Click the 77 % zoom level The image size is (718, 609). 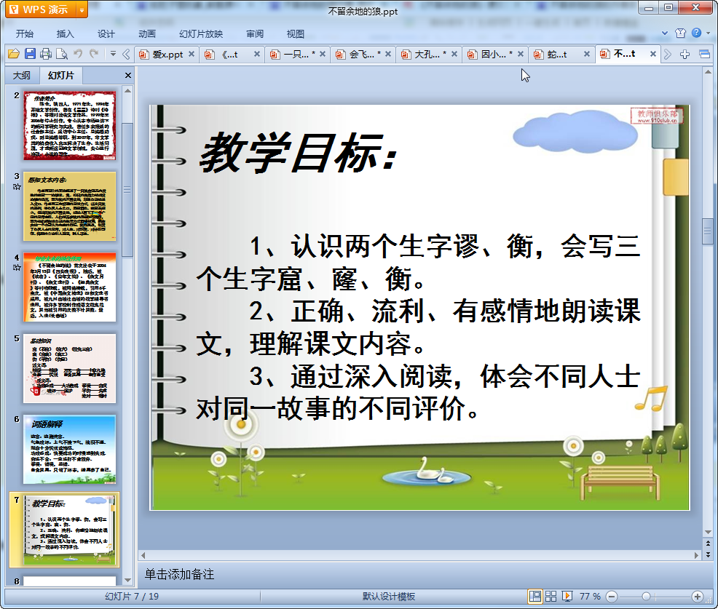(590, 596)
